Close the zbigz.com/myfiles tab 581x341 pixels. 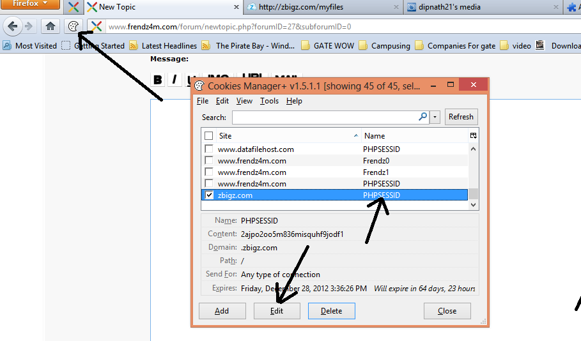(x=396, y=7)
